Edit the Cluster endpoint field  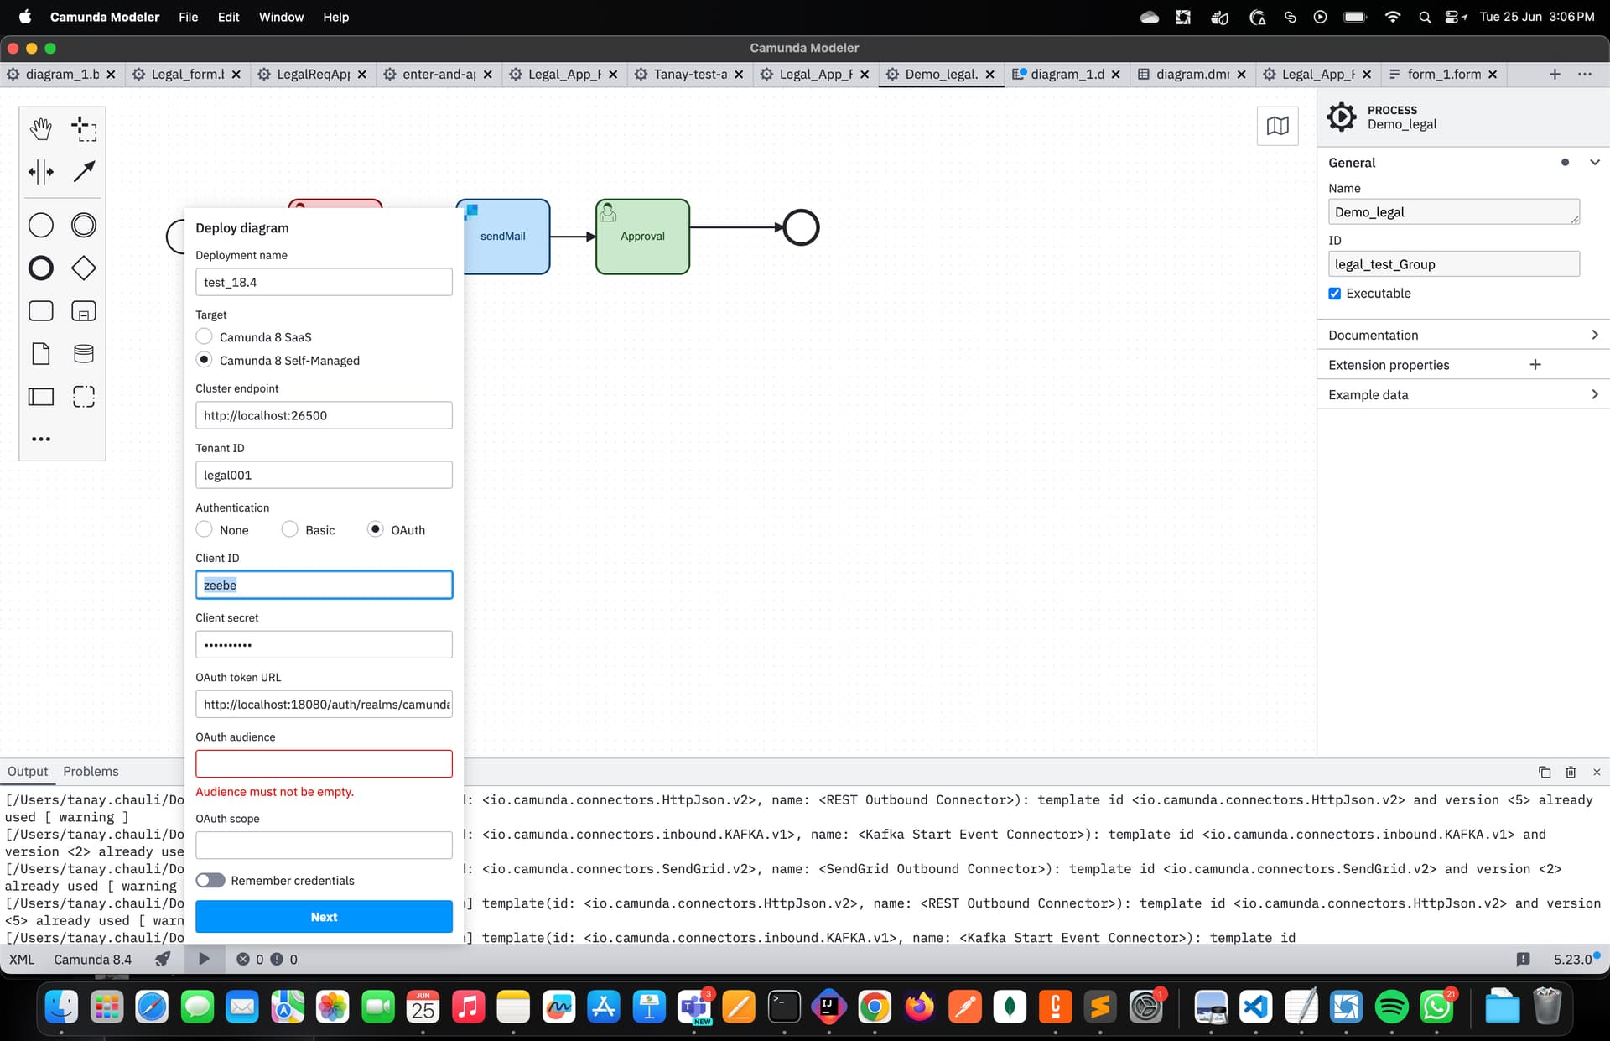coord(324,415)
